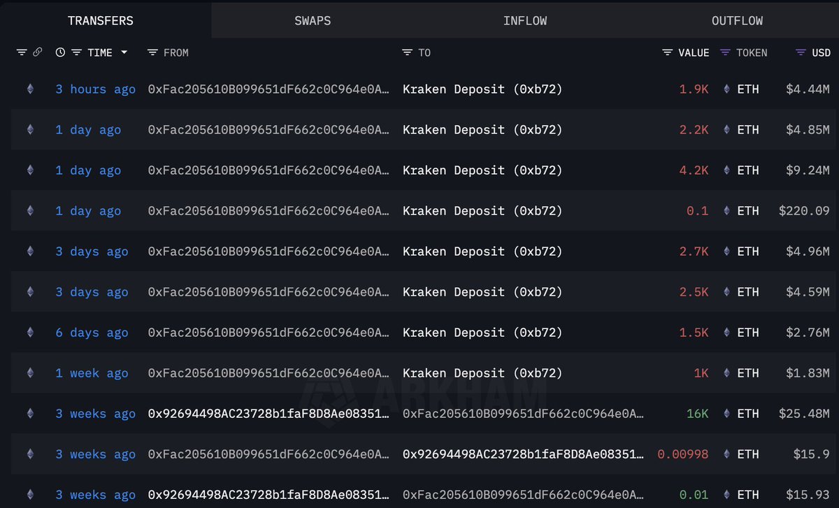Click Ethereum icon on 3 hours ago row
The height and width of the screenshot is (508, 839).
tap(29, 89)
